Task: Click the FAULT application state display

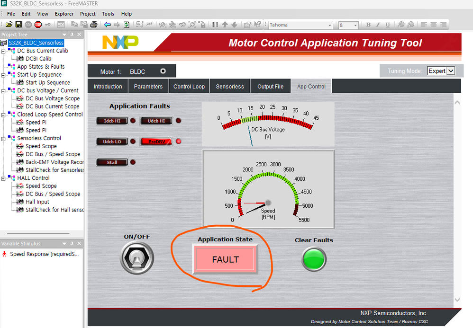Action: pyautogui.click(x=225, y=259)
